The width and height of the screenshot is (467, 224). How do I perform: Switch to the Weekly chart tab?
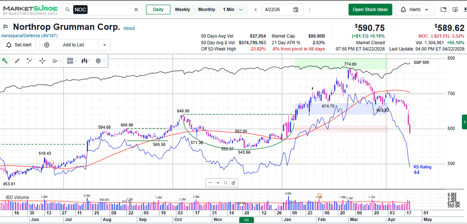pos(182,10)
